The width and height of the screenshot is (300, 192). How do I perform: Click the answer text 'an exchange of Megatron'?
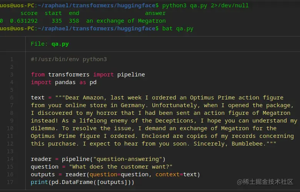(x=126, y=21)
